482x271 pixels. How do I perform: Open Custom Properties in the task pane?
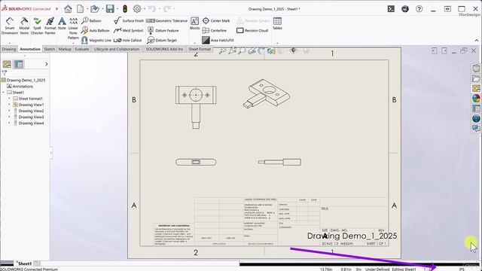476,108
